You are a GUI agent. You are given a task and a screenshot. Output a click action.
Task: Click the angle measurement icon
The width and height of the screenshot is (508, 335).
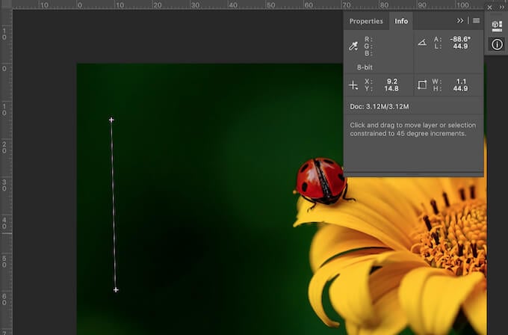point(422,43)
